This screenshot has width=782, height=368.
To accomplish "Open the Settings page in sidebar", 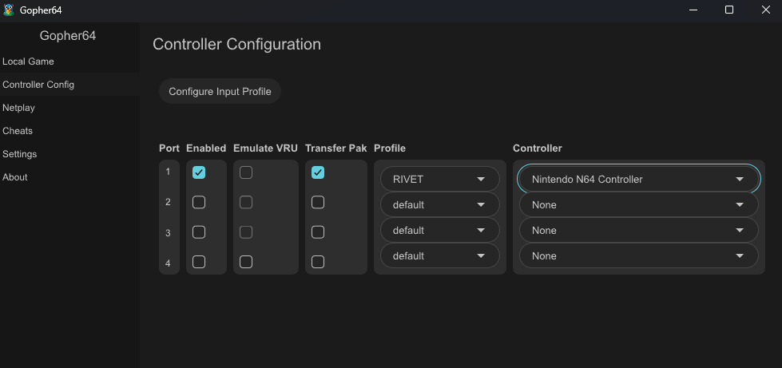I will 20,154.
